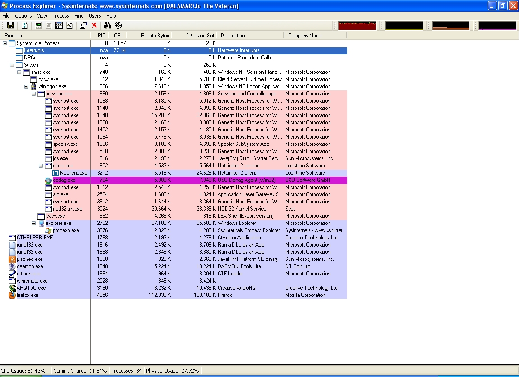Image resolution: width=519 pixels, height=377 pixels.
Task: Click the ctfmon.exe pen icon
Action: click(12, 274)
